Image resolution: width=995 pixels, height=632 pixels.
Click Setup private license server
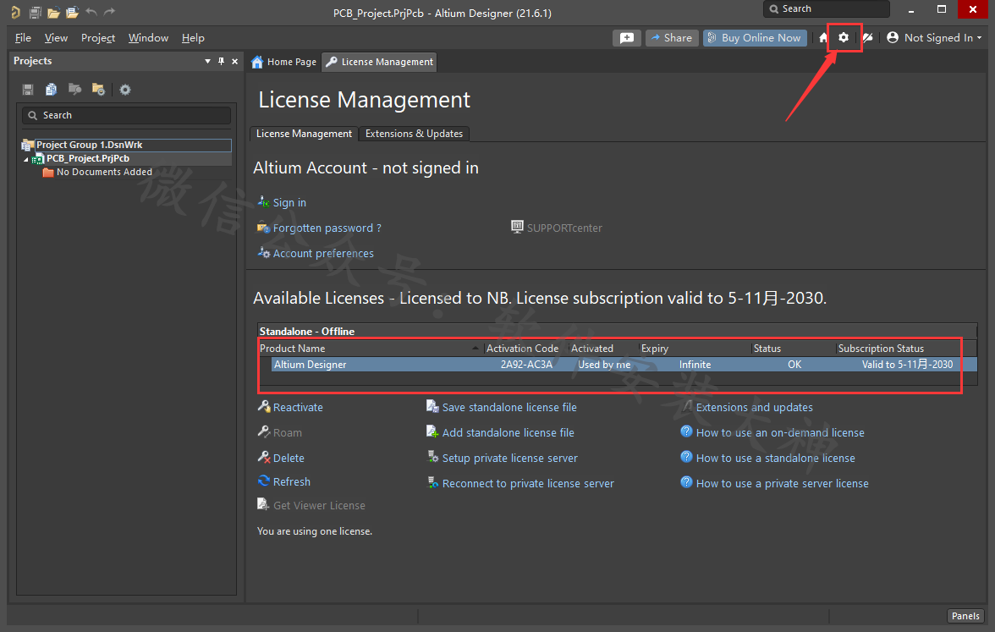click(x=509, y=459)
